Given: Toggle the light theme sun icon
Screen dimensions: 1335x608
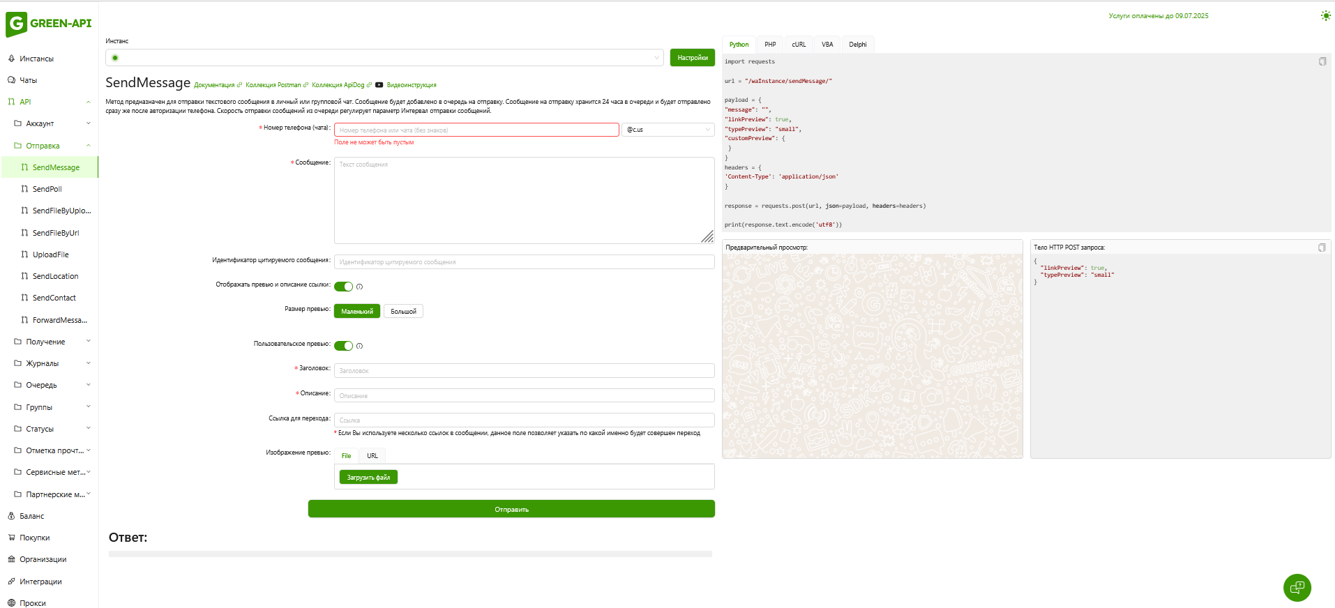Looking at the screenshot, I should [1325, 16].
